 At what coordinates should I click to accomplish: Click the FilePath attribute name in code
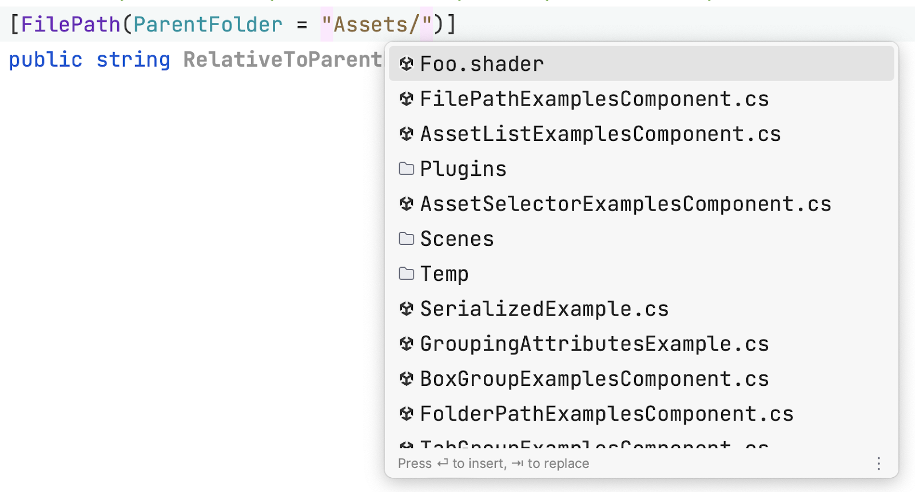point(70,25)
